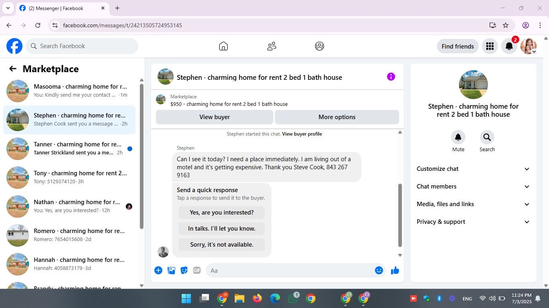Click the browser address bar URL
549x308 pixels.
pos(123,25)
